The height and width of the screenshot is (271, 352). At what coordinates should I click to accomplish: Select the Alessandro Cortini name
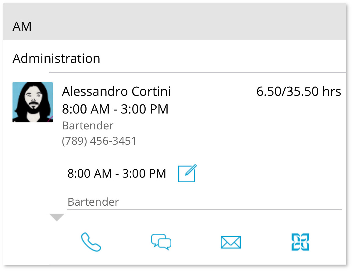pos(116,92)
